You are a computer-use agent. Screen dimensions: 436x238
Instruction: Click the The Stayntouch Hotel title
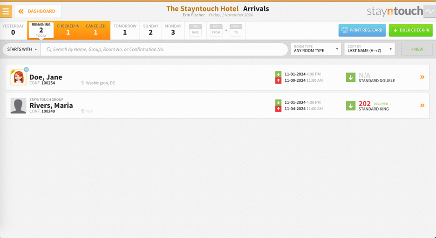click(203, 8)
